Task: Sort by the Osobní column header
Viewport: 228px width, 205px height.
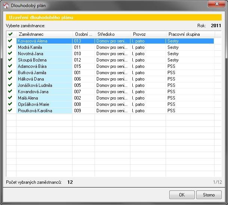Action: [84, 34]
